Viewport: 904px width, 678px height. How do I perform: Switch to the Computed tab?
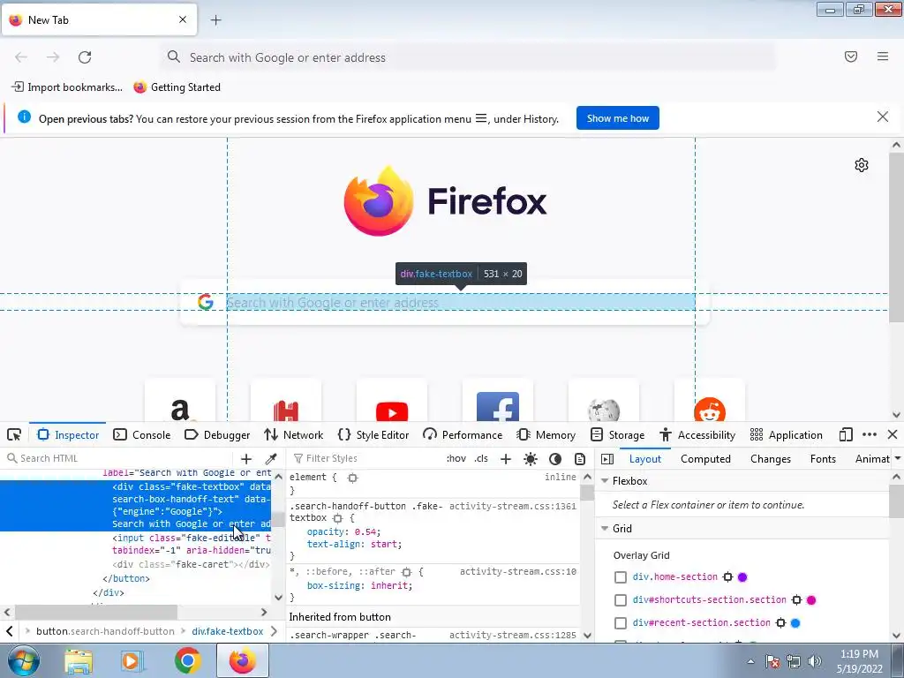click(x=705, y=459)
